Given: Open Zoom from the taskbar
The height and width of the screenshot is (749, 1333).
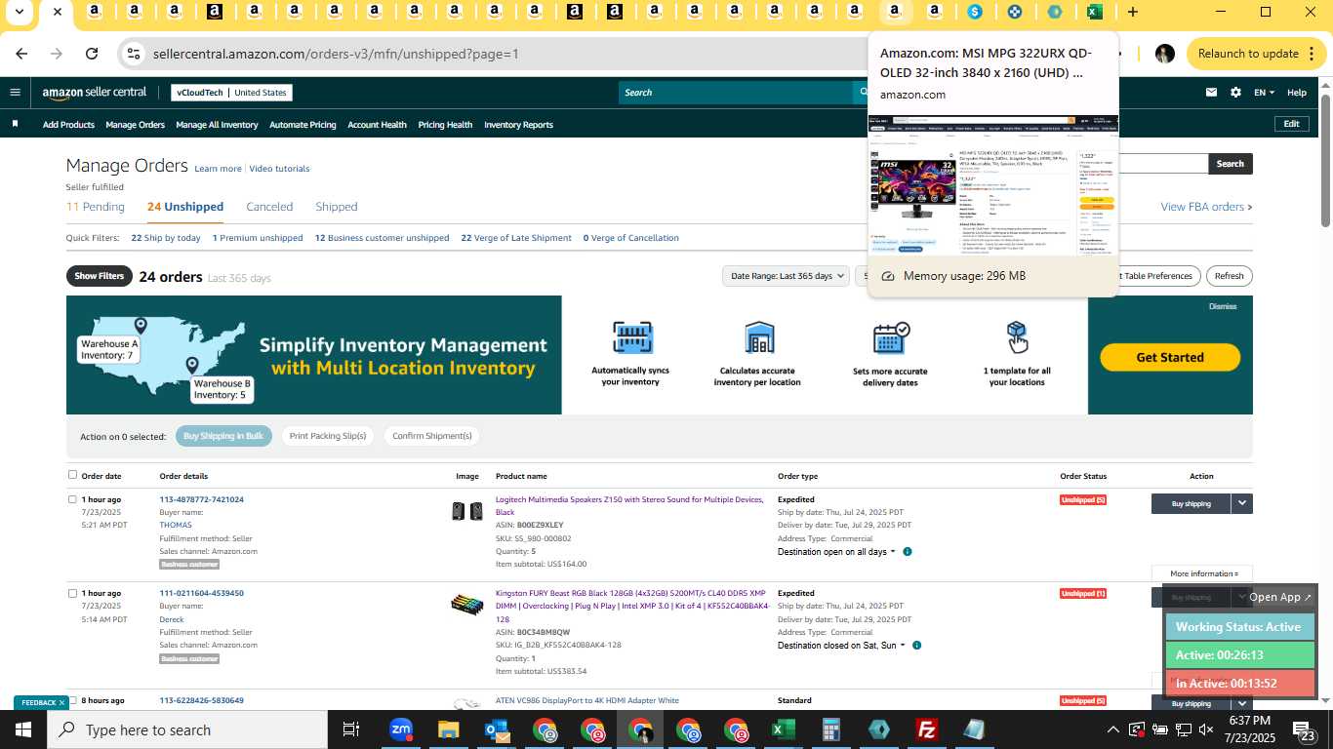Looking at the screenshot, I should (401, 729).
